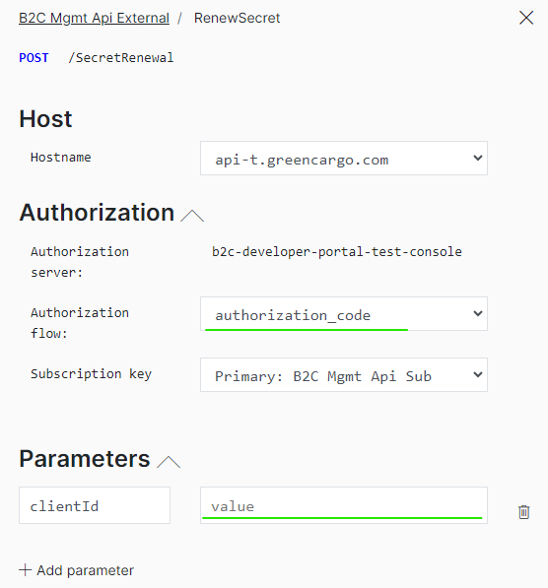The image size is (548, 588).
Task: Click the plus icon beside Add parameter
Action: (x=26, y=569)
